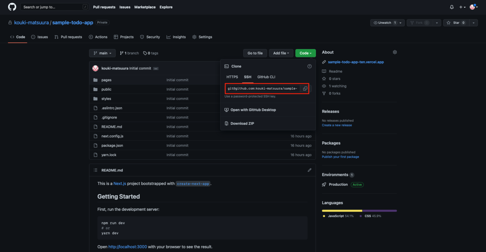Screen dimensions: 486x252
Task: Switch to the GitHub CLI tab
Action: click(266, 77)
